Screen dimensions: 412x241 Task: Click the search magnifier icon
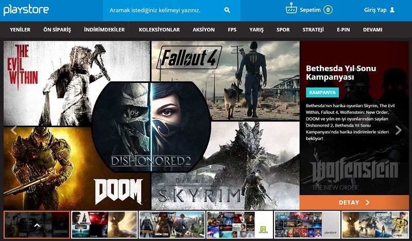point(227,10)
